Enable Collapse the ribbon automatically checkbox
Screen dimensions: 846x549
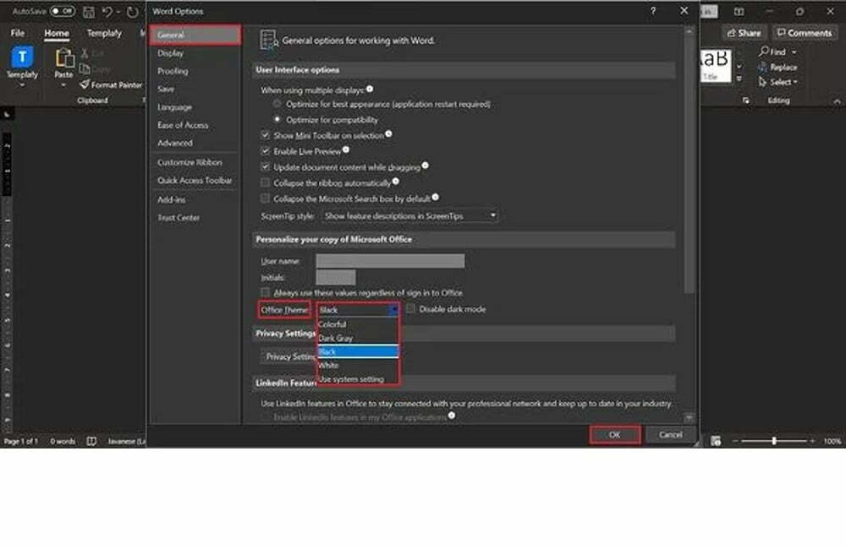[x=266, y=182]
